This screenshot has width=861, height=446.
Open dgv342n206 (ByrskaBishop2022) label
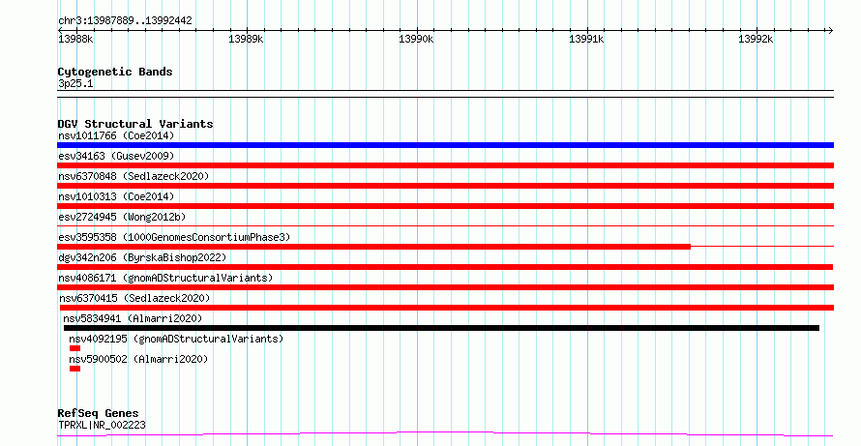pyautogui.click(x=142, y=257)
